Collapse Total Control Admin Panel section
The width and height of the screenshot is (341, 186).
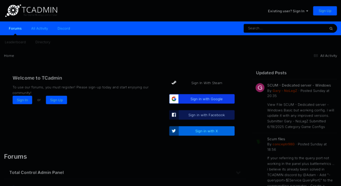pyautogui.click(x=238, y=173)
